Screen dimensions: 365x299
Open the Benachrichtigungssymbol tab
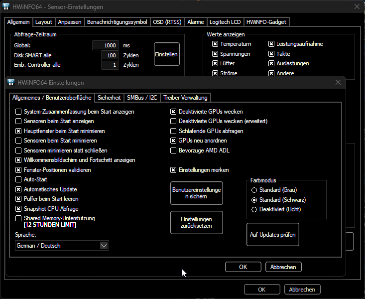pyautogui.click(x=117, y=22)
